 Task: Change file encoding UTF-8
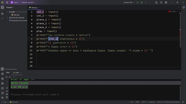pyautogui.click(x=144, y=102)
